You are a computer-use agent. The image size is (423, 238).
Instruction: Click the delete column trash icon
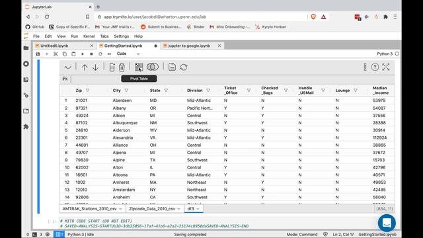coord(122,67)
